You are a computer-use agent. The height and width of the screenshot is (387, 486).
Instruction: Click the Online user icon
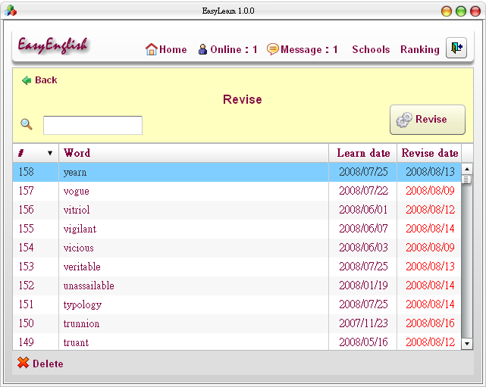(x=202, y=49)
